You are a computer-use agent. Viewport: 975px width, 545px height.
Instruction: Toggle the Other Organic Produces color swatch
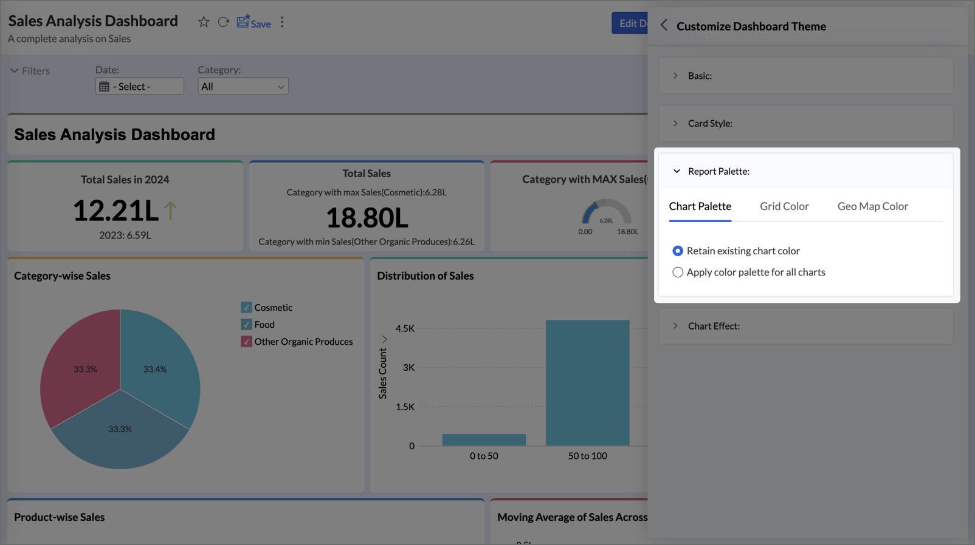[246, 342]
